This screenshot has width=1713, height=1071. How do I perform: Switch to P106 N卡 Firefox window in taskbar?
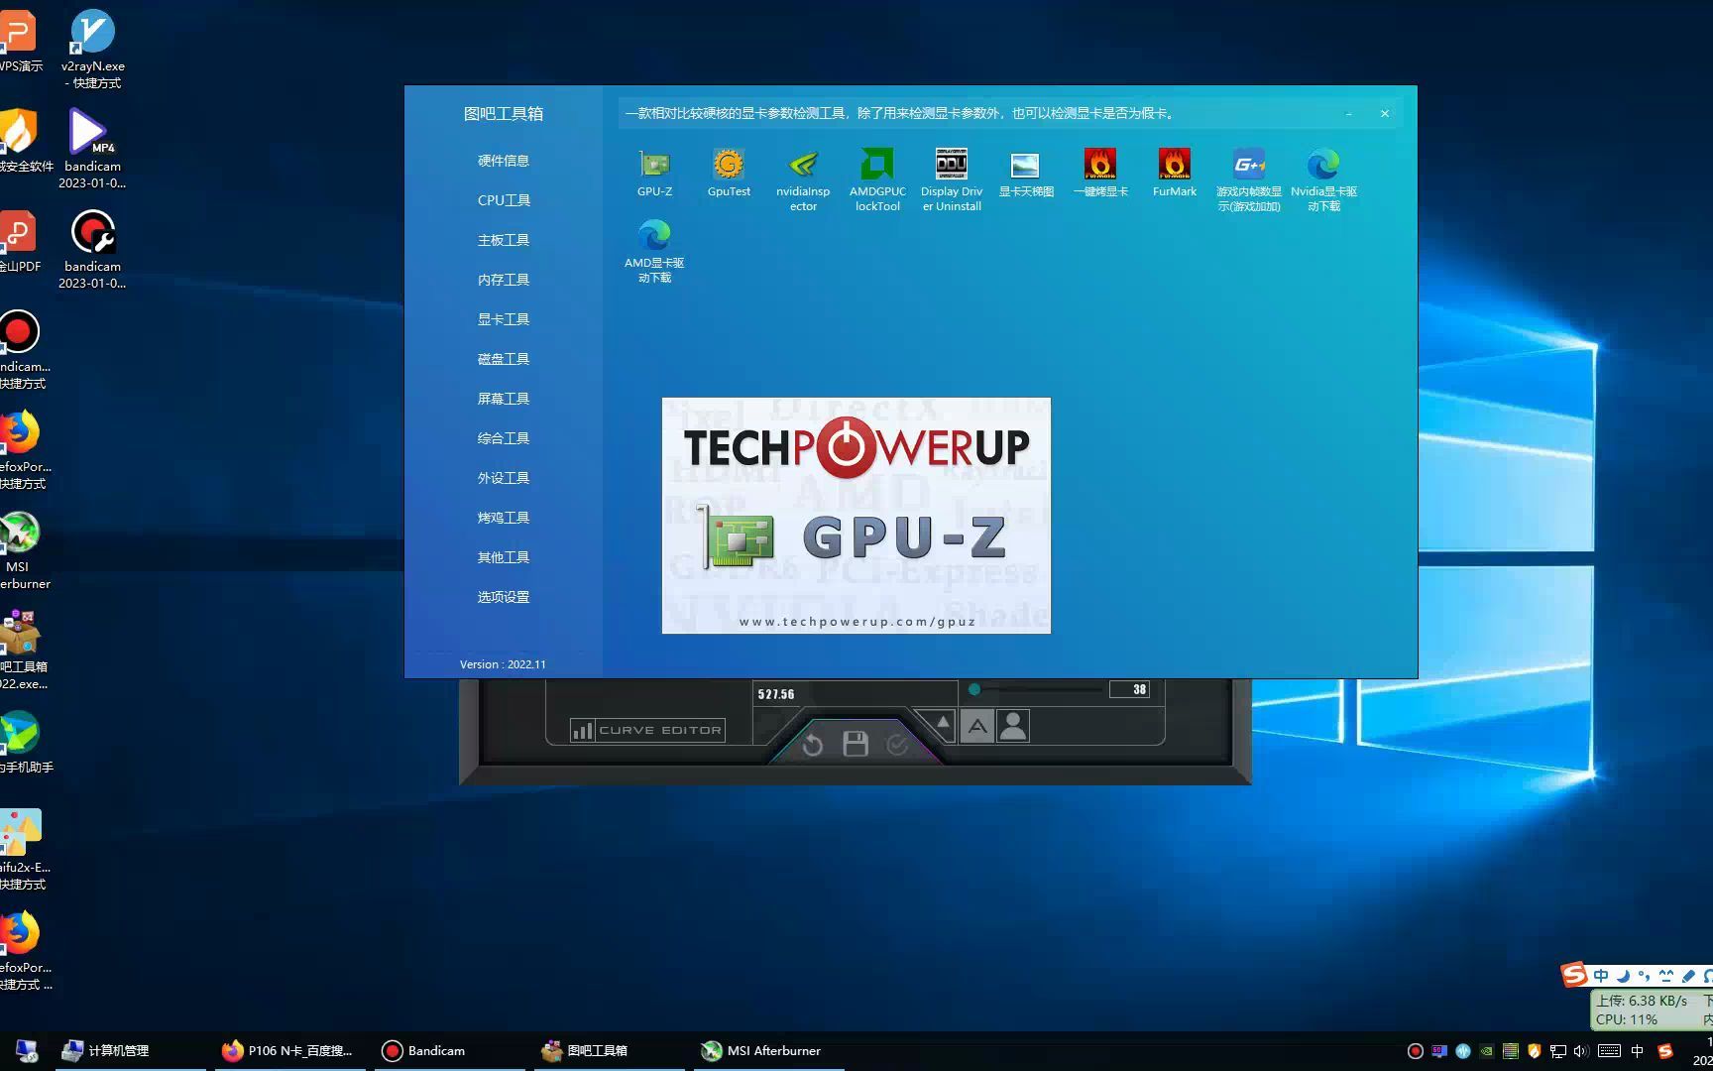pos(288,1050)
